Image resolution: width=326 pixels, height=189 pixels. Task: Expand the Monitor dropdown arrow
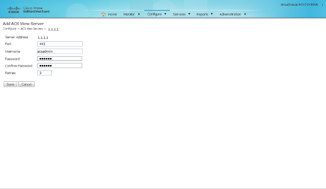[x=139, y=14]
